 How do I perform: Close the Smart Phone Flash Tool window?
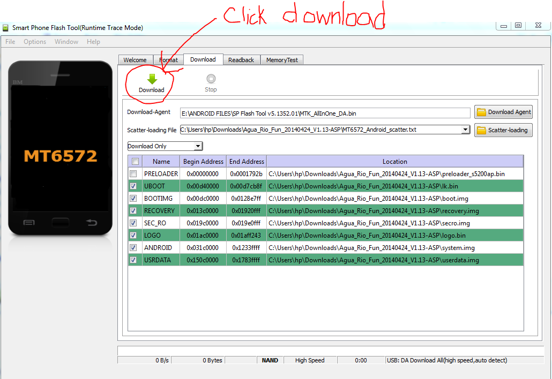click(538, 26)
